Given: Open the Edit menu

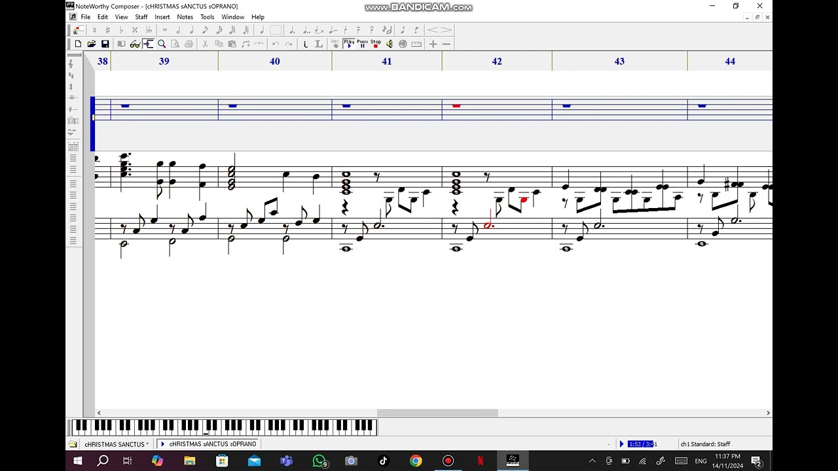Looking at the screenshot, I should point(103,17).
